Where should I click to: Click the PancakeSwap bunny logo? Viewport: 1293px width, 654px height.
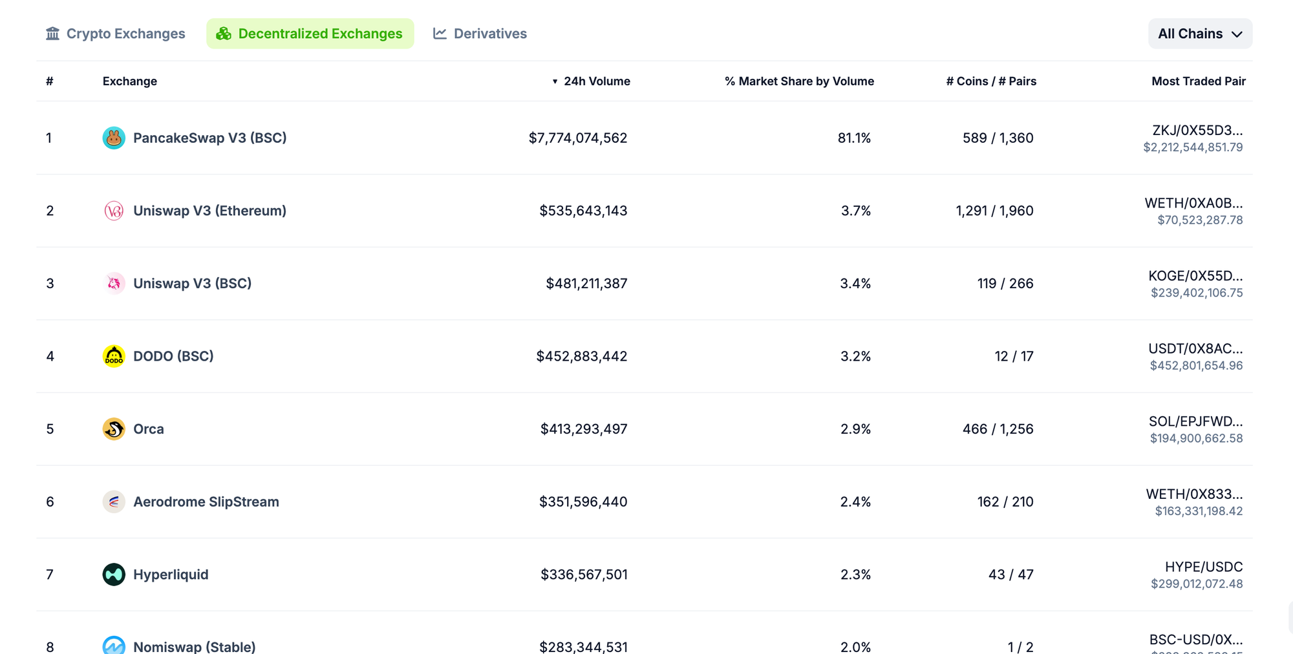click(114, 138)
